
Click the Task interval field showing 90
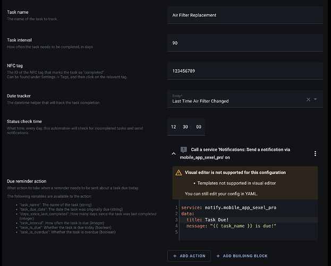tap(244, 43)
